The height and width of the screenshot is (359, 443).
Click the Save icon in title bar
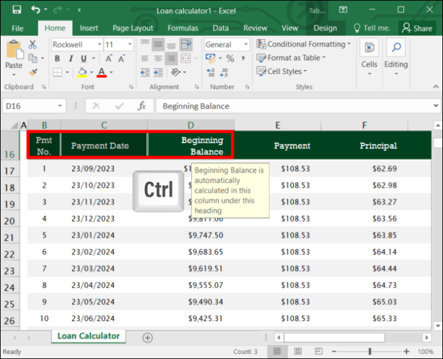(17, 10)
